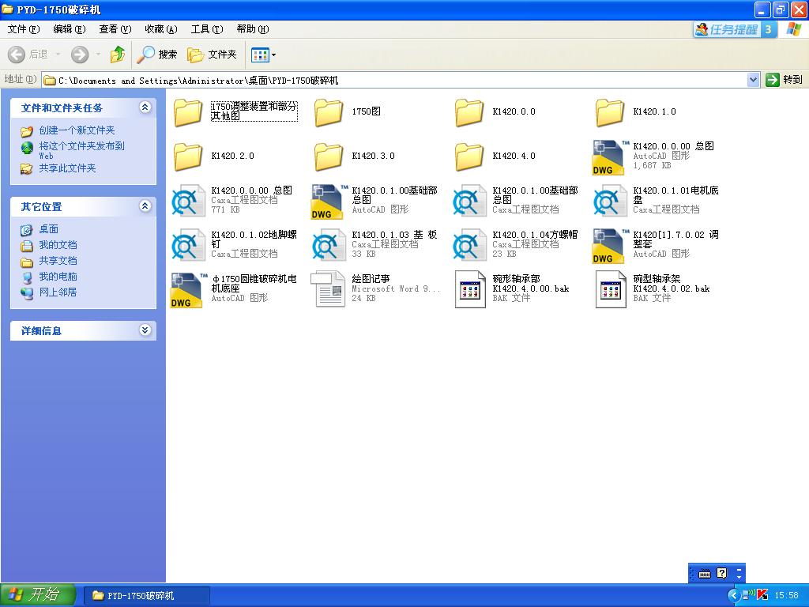Open the 查看 menu

click(x=113, y=29)
